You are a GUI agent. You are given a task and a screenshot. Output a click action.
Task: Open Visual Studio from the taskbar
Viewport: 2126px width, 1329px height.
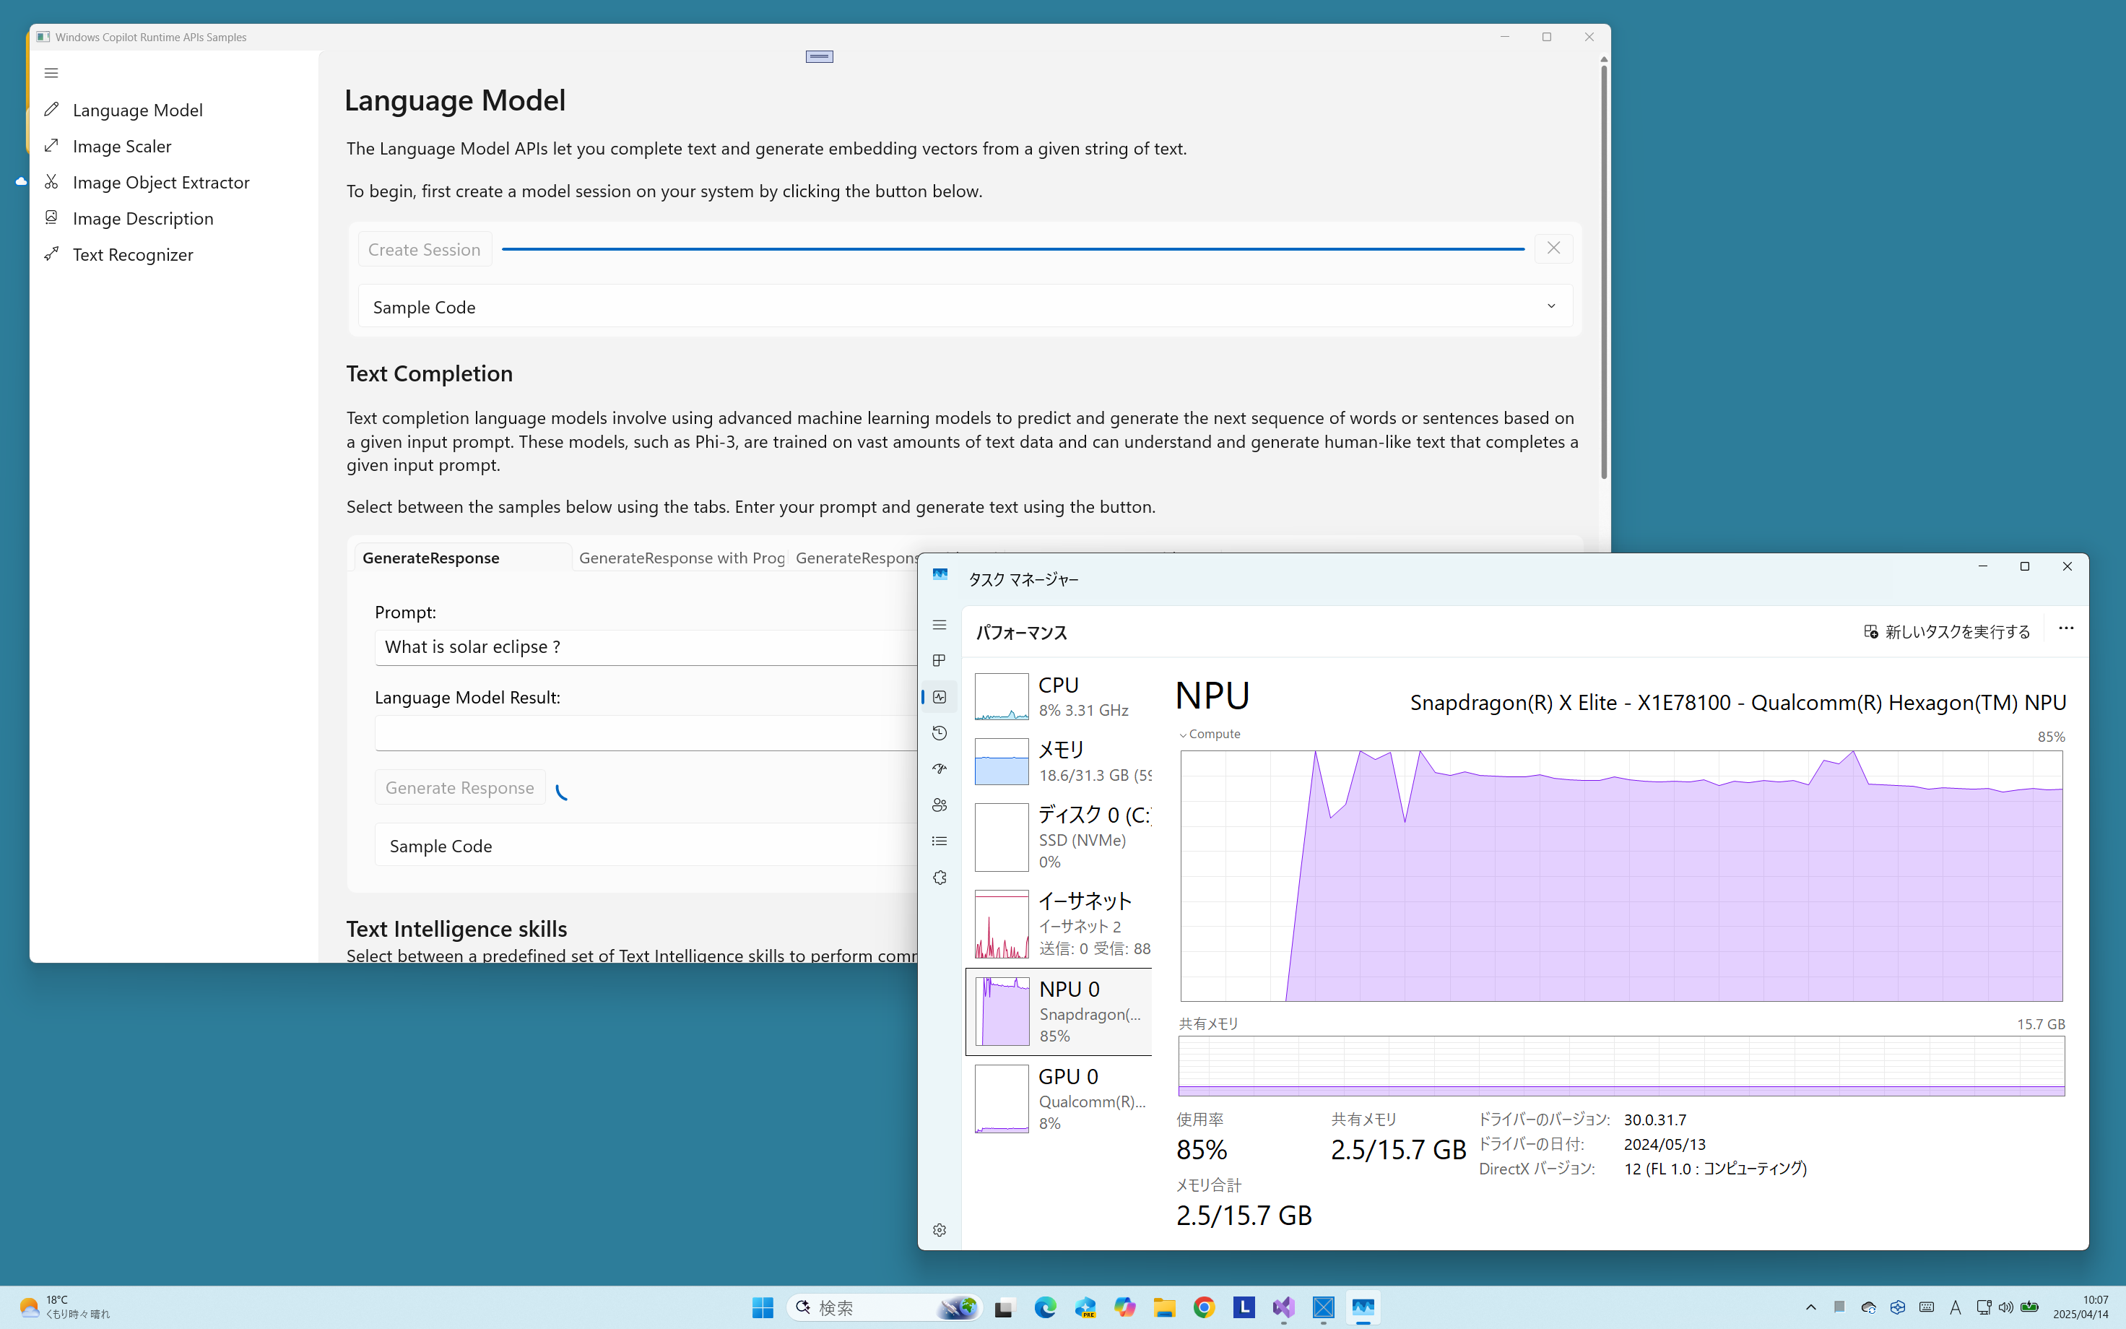[1283, 1307]
